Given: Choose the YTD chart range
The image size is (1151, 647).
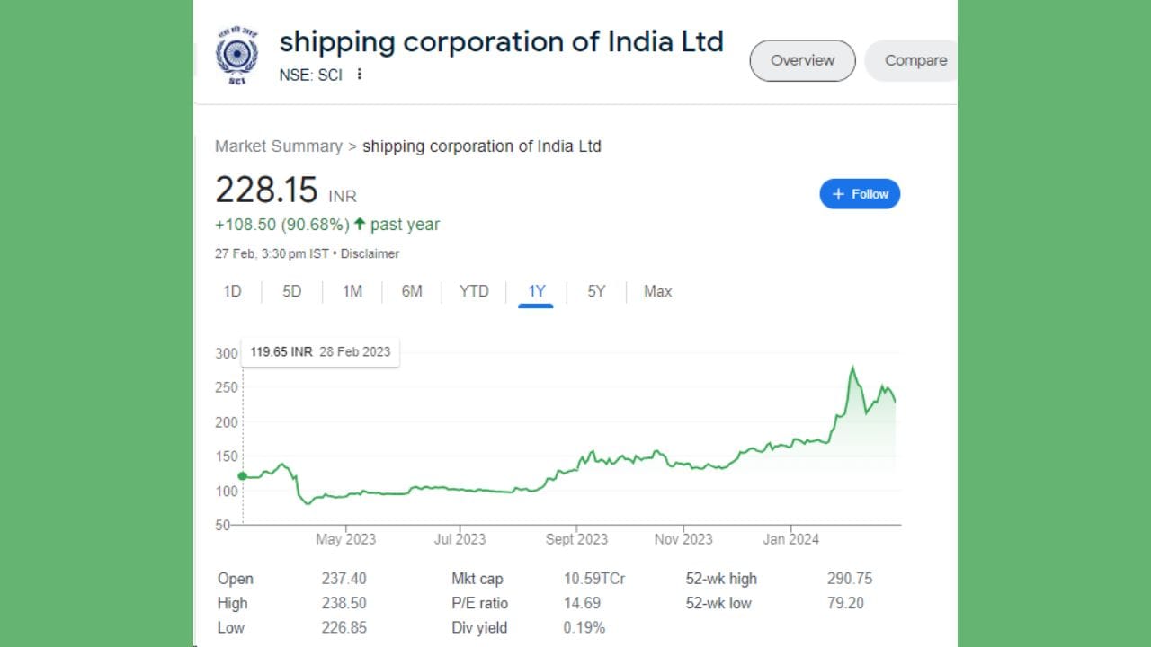Looking at the screenshot, I should click(x=474, y=291).
